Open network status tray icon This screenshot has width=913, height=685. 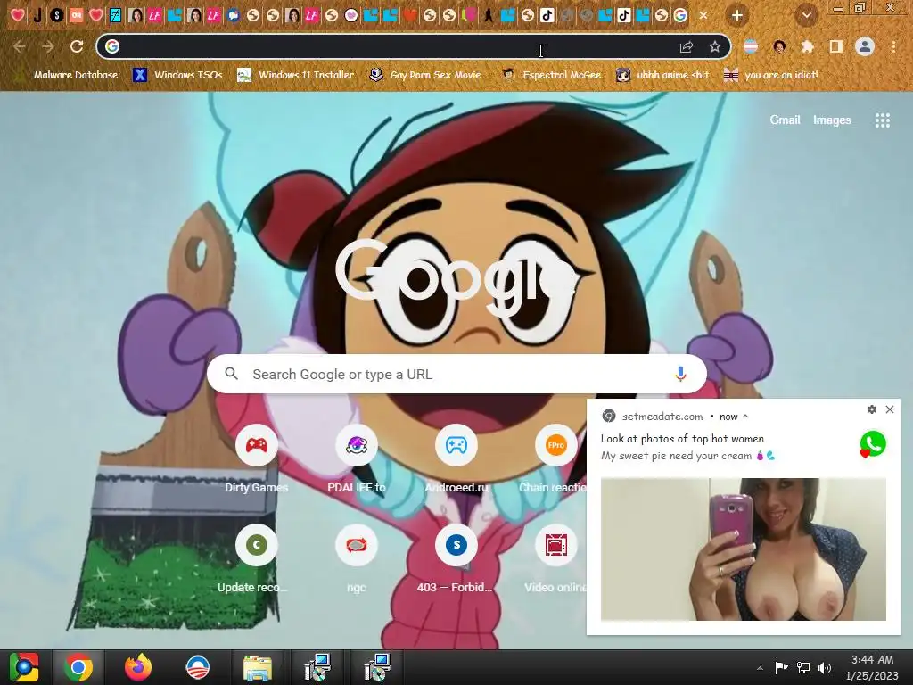tap(803, 668)
